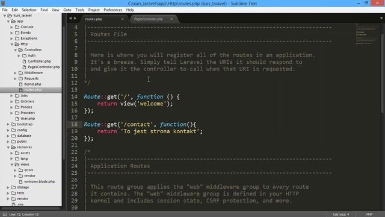The height and width of the screenshot is (217, 385).
Task: Expand the bootstrap folder
Action: [x=8, y=124]
